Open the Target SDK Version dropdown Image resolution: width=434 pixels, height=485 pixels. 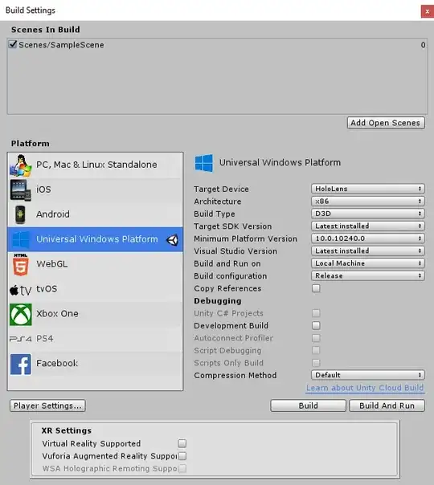click(x=368, y=226)
